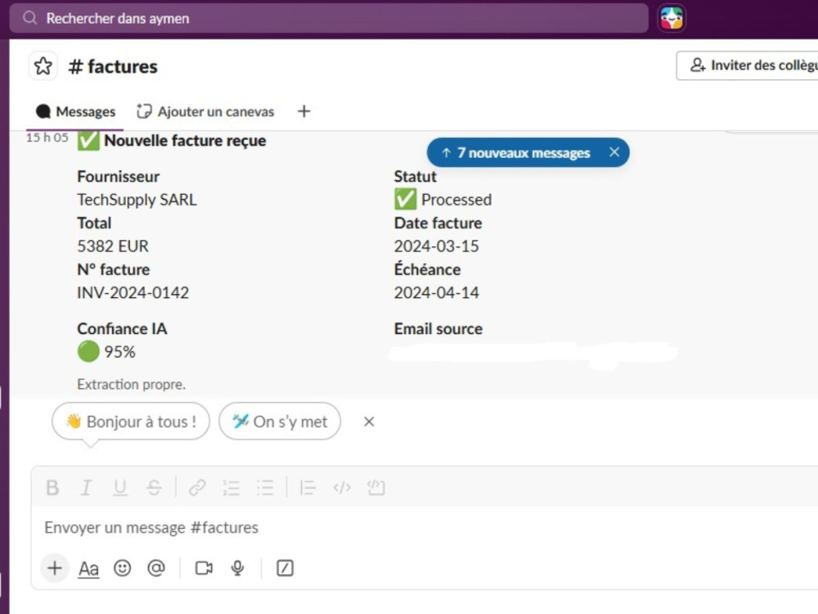Toggle formatting toolbar with Aa
The height and width of the screenshot is (614, 818).
88,568
